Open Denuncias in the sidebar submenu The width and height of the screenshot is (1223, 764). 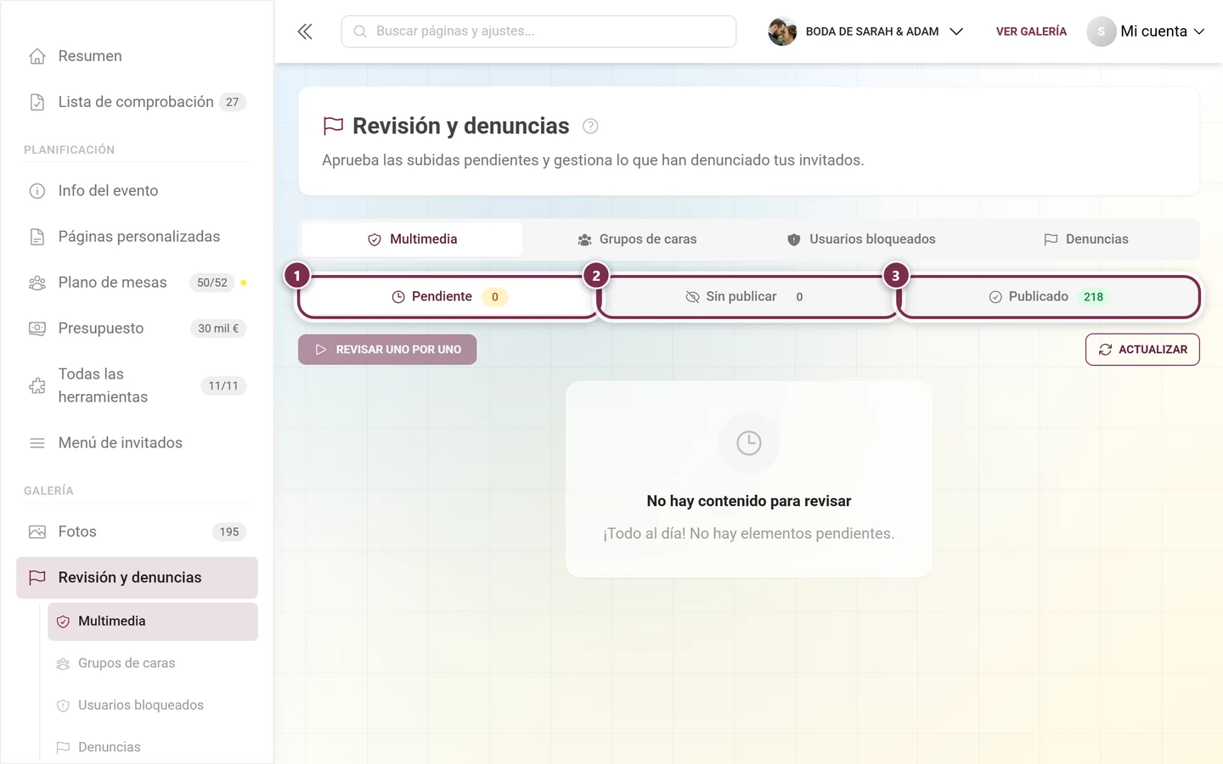coord(153,747)
